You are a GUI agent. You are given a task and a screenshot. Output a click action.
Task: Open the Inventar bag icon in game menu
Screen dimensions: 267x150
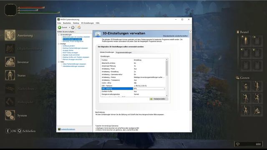click(10, 62)
